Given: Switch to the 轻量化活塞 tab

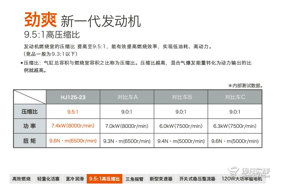Looking at the screenshot, I should point(48,179).
